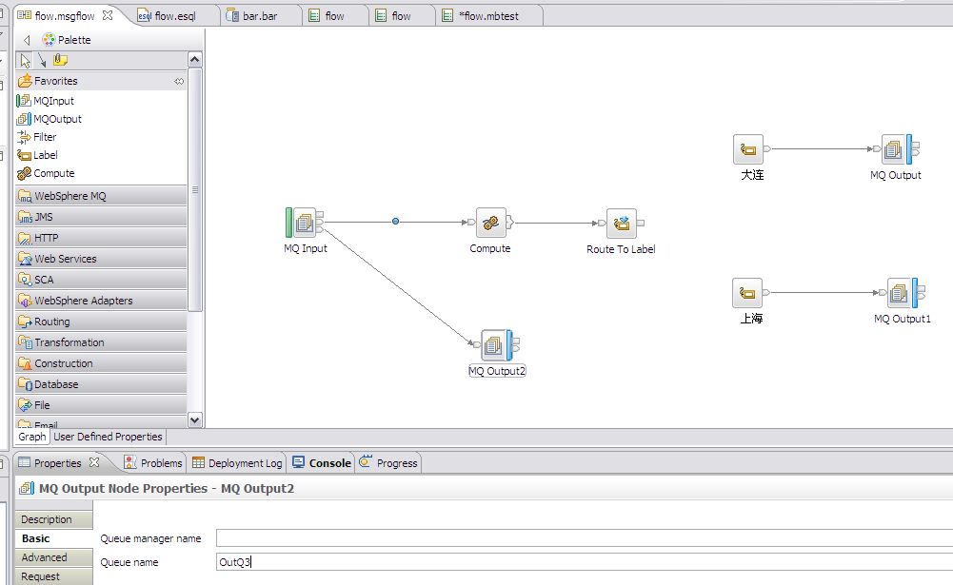Open the Deployment Log view tab
The image size is (953, 585).
pos(237,463)
